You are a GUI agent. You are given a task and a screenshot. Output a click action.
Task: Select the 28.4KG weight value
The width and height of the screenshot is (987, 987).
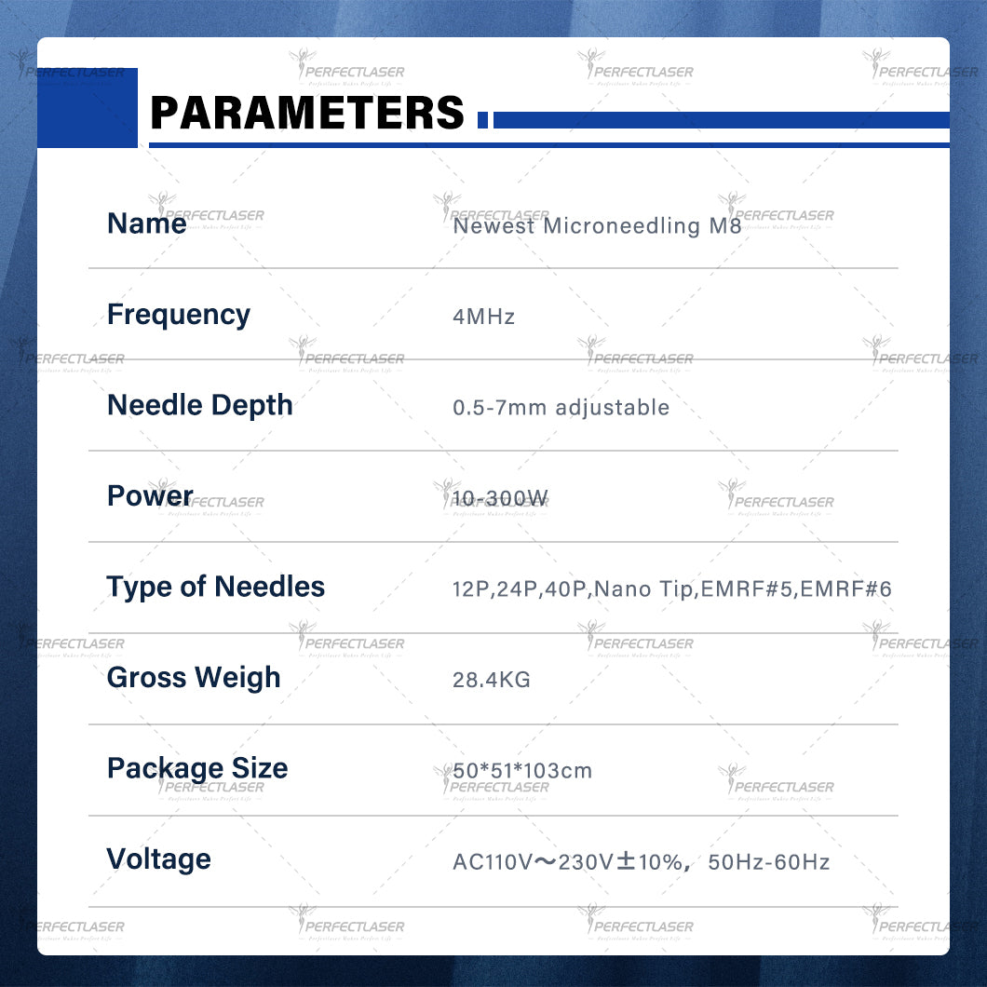[491, 680]
